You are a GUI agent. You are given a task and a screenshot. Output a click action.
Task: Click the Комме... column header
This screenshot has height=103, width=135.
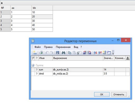pyautogui.click(x=120, y=58)
